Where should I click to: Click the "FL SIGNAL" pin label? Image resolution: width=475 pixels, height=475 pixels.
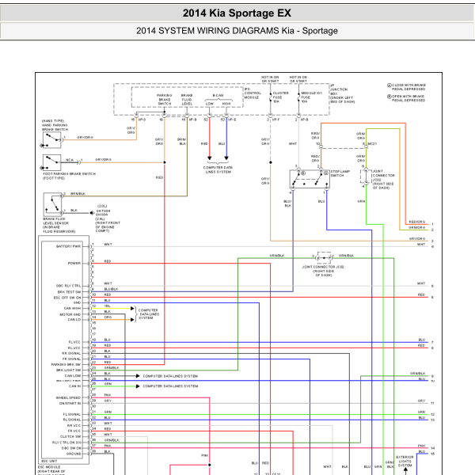72,414
